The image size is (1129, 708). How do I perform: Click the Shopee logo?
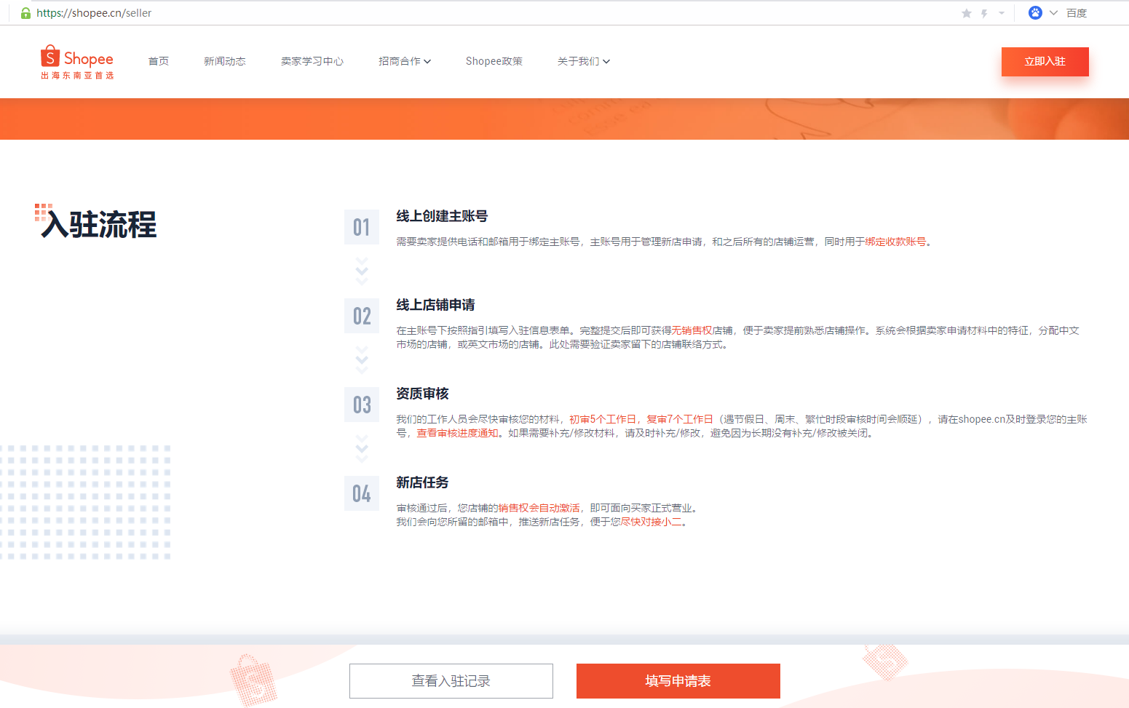click(x=76, y=61)
